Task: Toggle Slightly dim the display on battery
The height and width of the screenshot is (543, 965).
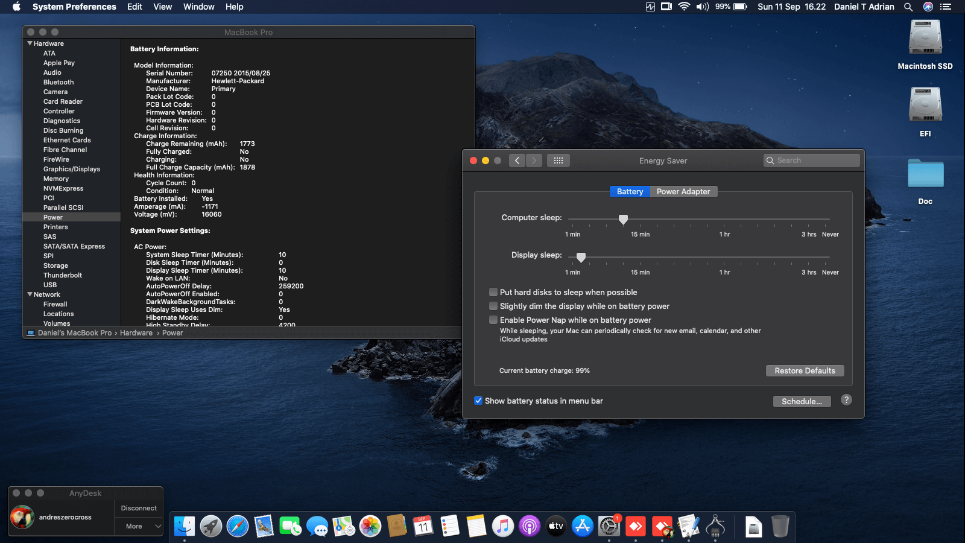Action: tap(493, 306)
